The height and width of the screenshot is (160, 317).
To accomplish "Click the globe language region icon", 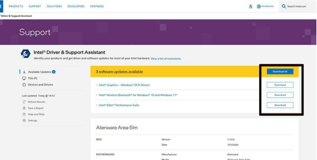I will pos(258,6).
